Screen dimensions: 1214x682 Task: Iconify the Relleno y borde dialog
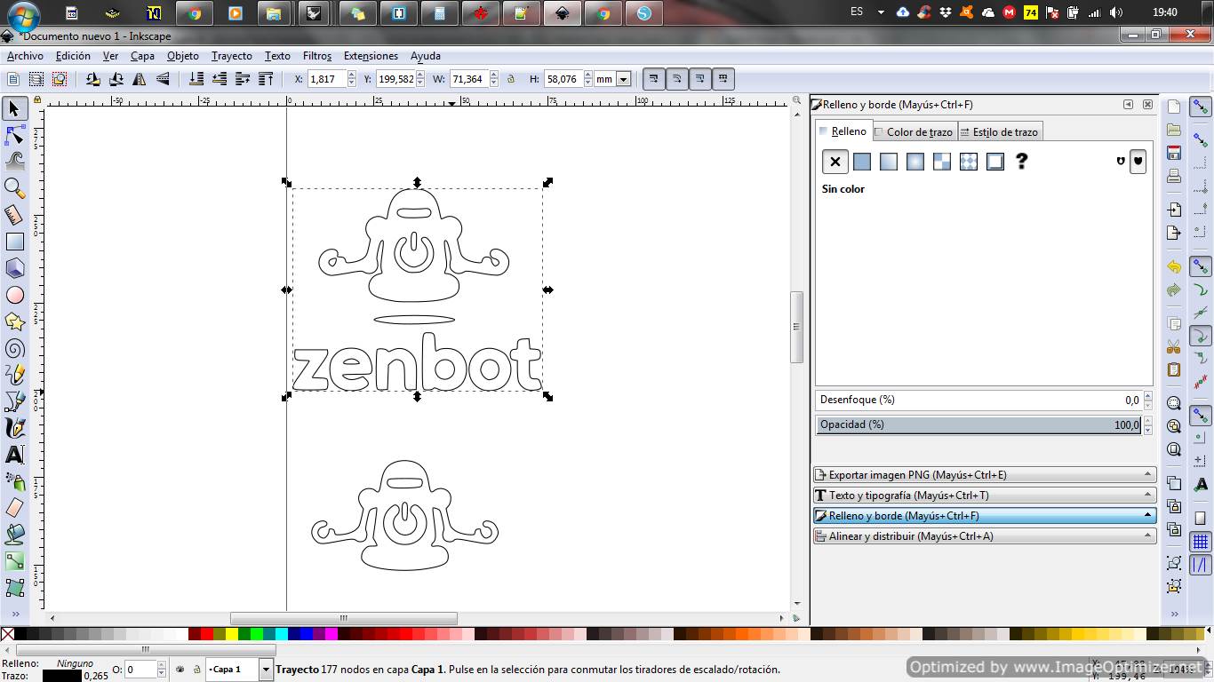pos(1129,105)
